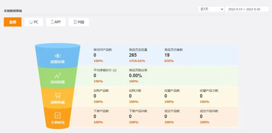Click the 商品页访客数 metric label

pos(174,50)
